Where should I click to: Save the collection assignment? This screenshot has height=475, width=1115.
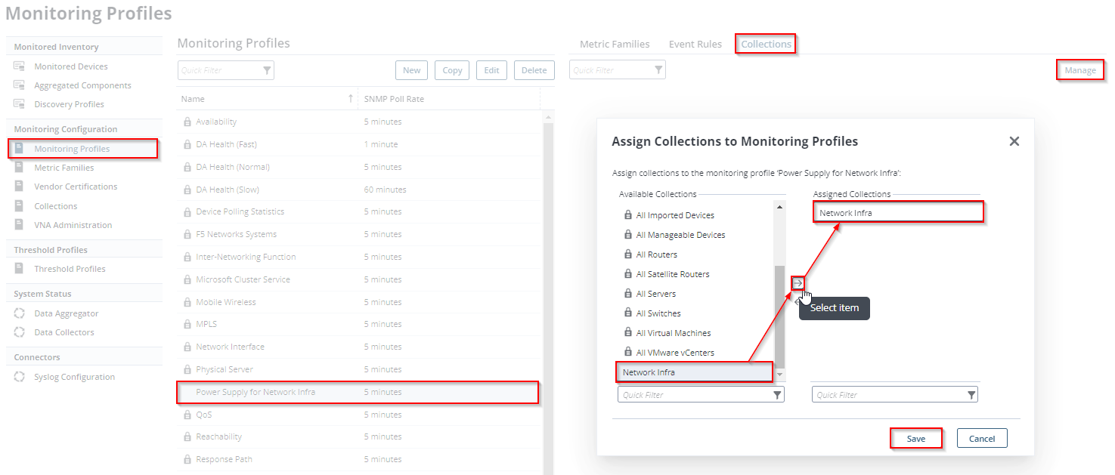(x=915, y=439)
